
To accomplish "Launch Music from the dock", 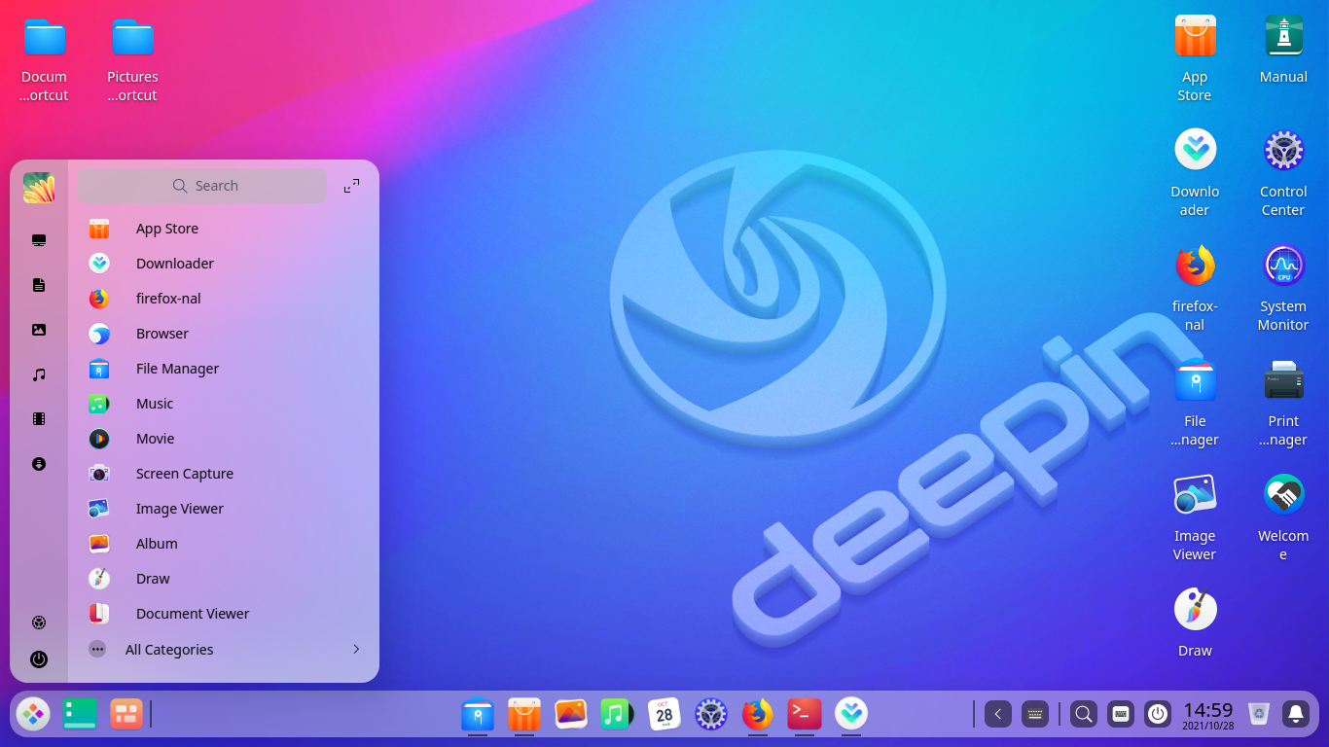I will (x=618, y=715).
